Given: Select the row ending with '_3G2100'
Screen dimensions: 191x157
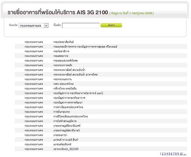Looking at the screenshot, I should 101,149.
